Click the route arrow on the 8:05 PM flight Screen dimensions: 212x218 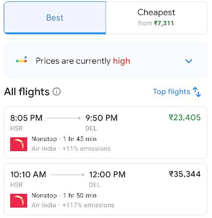click(x=64, y=118)
